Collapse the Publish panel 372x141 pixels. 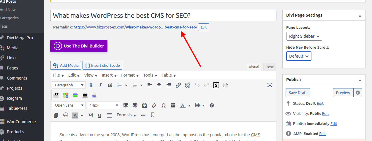click(x=360, y=80)
